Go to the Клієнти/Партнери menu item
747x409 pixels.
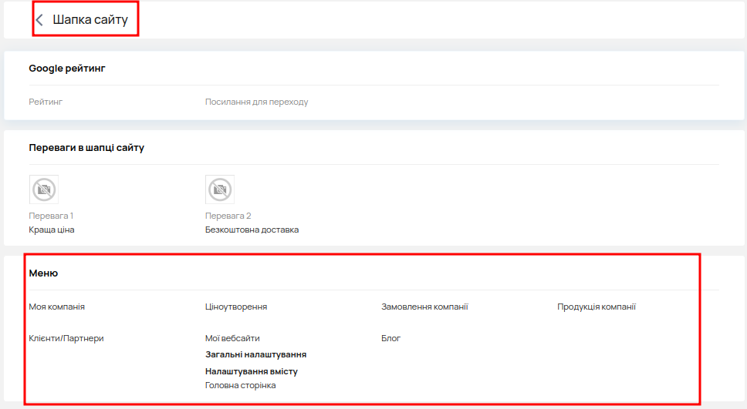pos(66,338)
